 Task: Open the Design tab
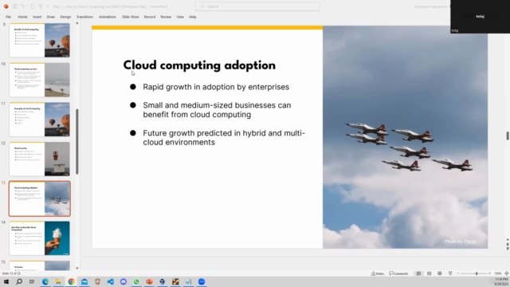[65, 17]
